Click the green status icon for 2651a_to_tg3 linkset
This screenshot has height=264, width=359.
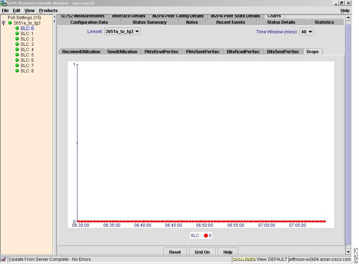pyautogui.click(x=10, y=23)
